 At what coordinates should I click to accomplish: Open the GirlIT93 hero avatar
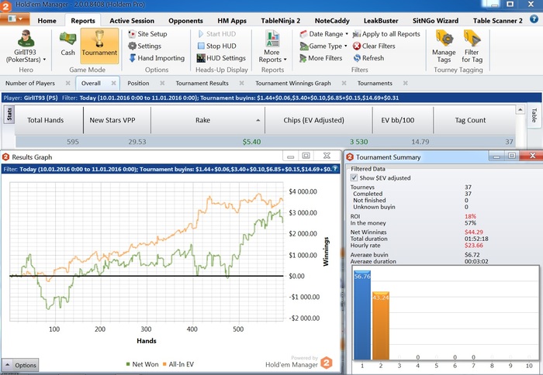click(x=26, y=39)
